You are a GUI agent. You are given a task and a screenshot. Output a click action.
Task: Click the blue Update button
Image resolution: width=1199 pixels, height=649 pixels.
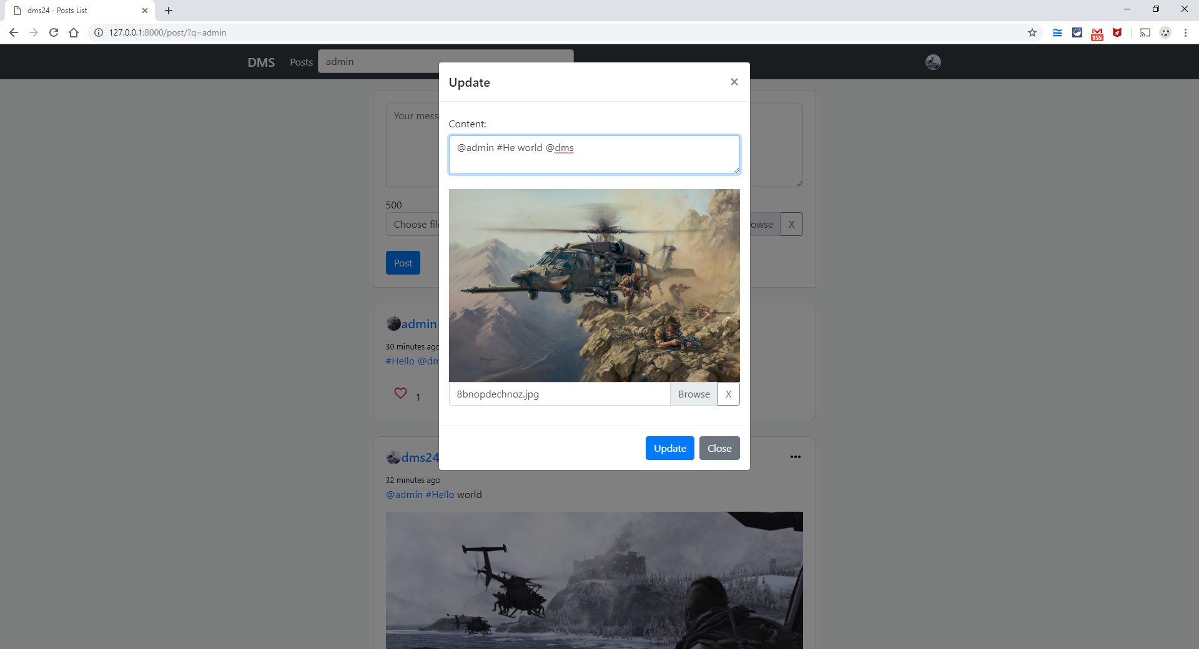click(669, 448)
